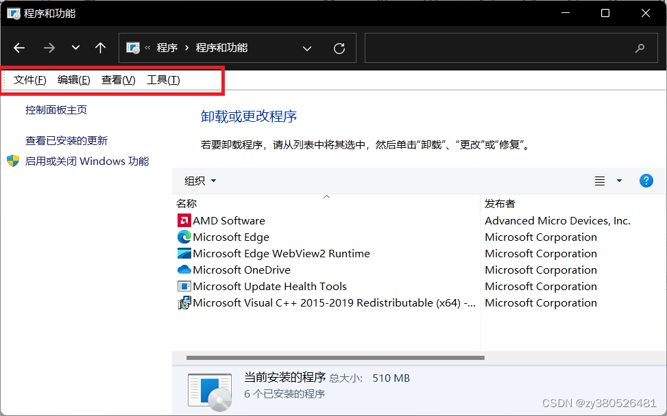667x416 pixels.
Task: Open 查看已安装的更新 link
Action: [66, 140]
